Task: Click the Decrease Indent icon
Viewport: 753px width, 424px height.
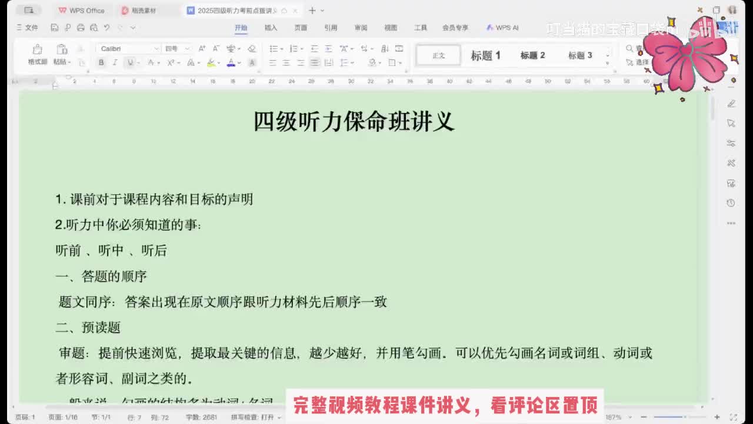Action: 314,49
